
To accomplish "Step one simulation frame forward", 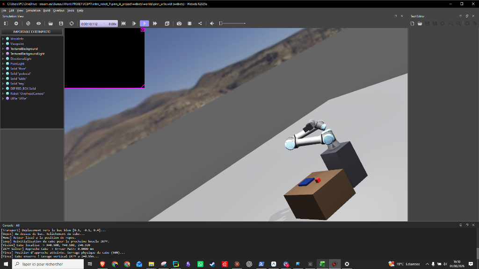I will click(x=134, y=23).
